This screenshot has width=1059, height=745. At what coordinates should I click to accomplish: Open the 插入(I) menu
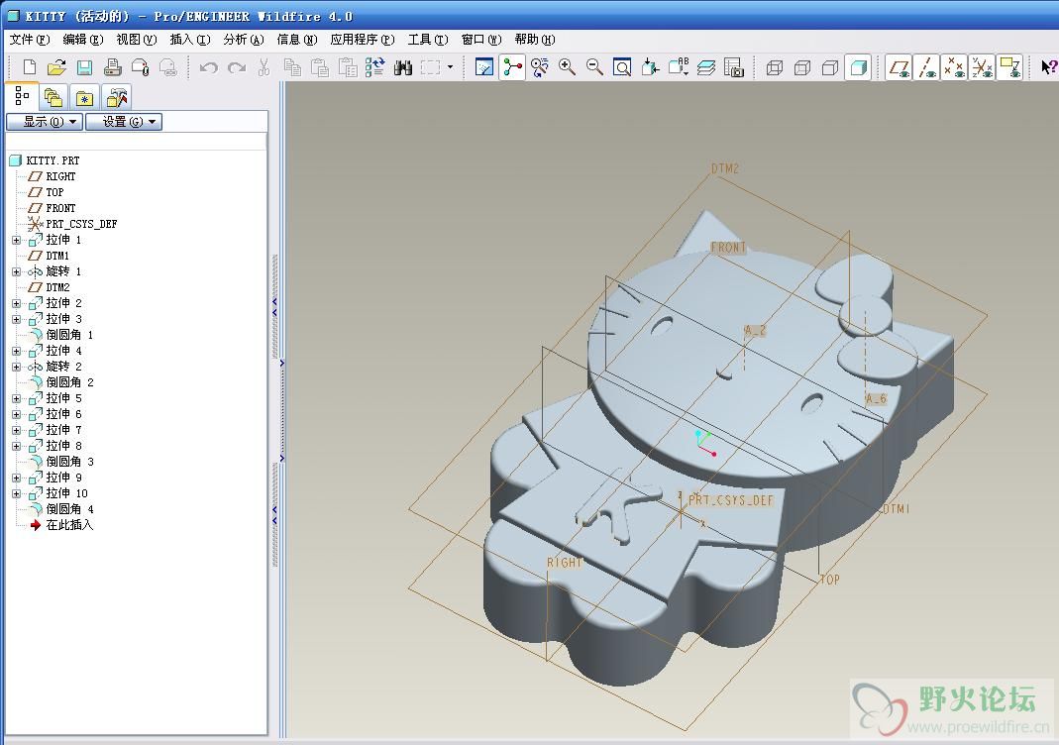(190, 40)
